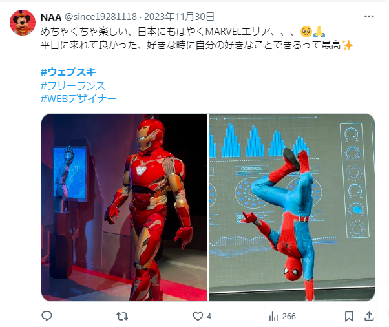Screen dimensions: 389x327
Task: Open the 2023年11月30日 post date link
Action: [179, 17]
